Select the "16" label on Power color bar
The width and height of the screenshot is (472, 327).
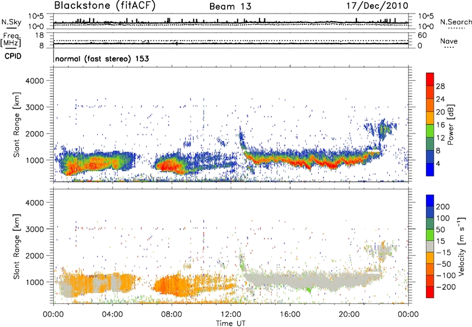click(440, 125)
